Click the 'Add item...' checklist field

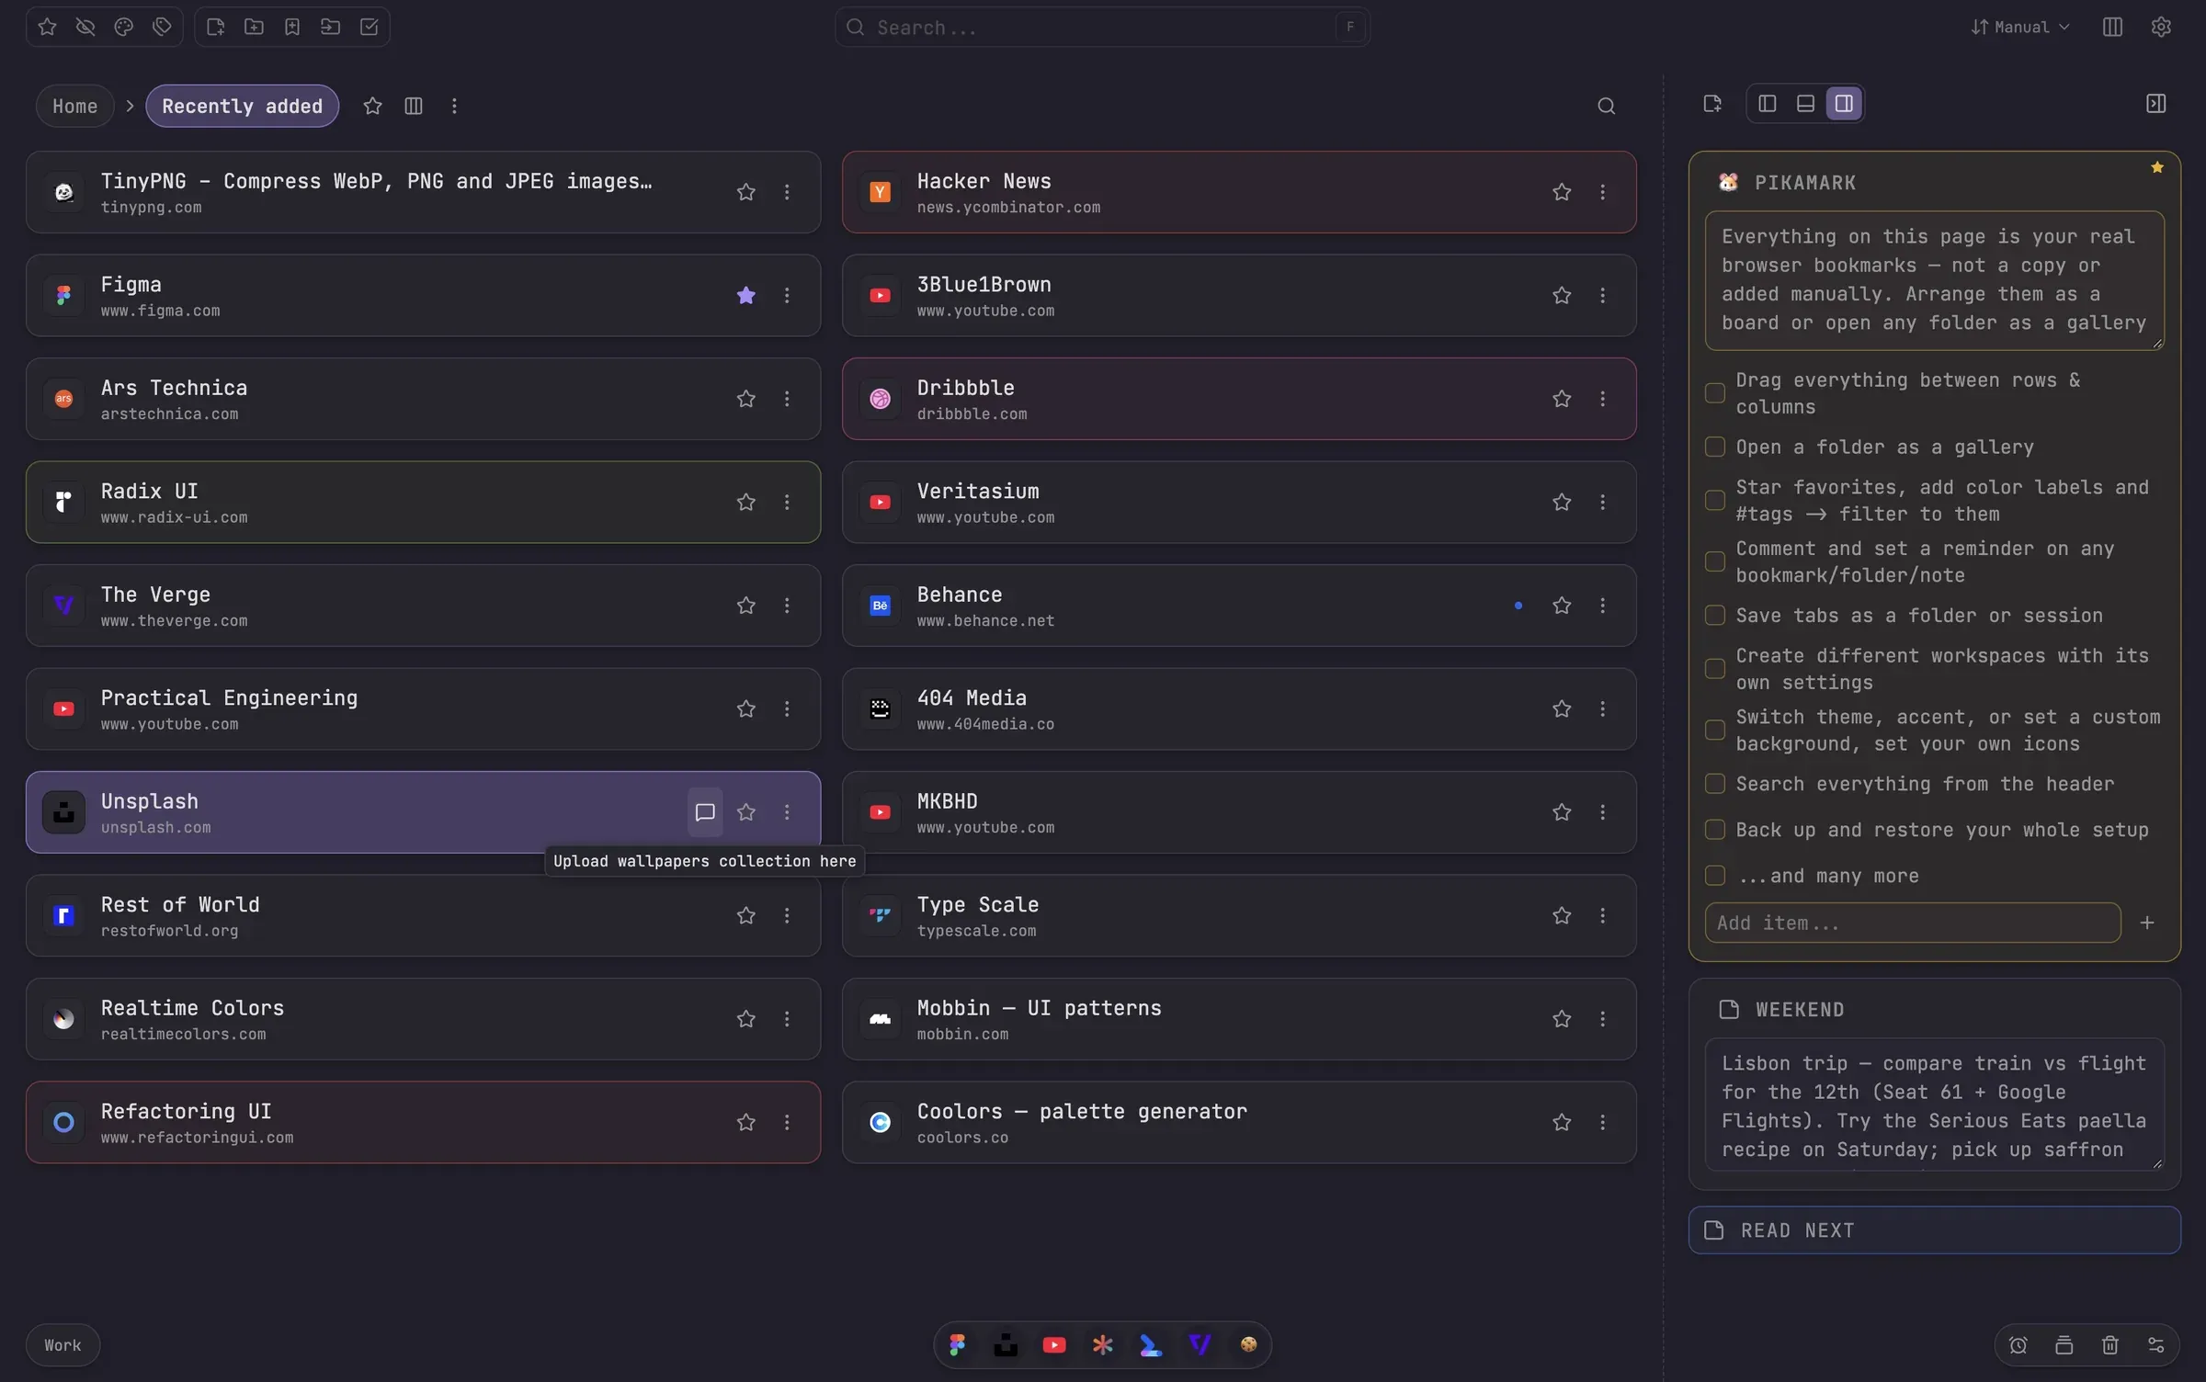(x=1913, y=923)
